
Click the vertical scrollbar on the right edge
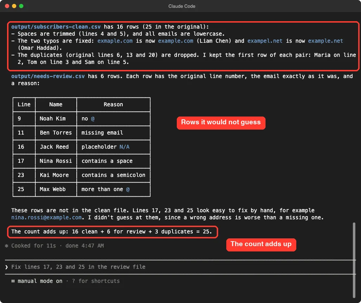[x=354, y=260]
